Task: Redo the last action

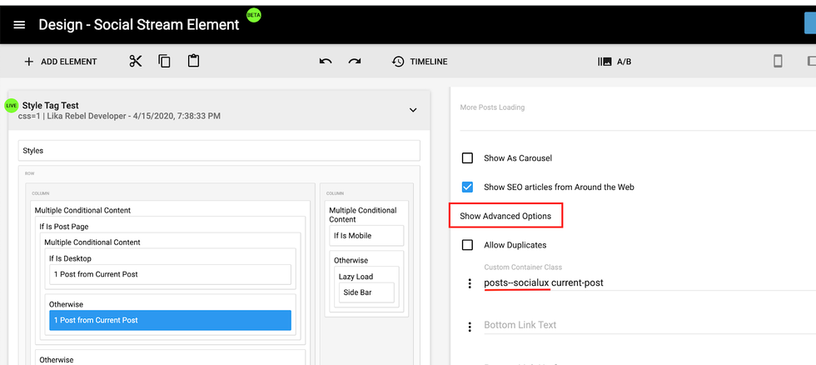Action: tap(355, 62)
